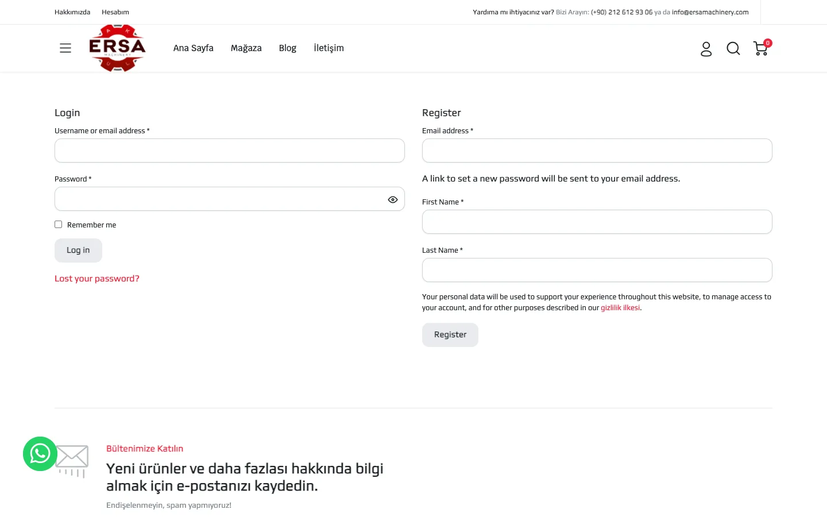Focus the First Name field
The height and width of the screenshot is (517, 827).
click(597, 222)
